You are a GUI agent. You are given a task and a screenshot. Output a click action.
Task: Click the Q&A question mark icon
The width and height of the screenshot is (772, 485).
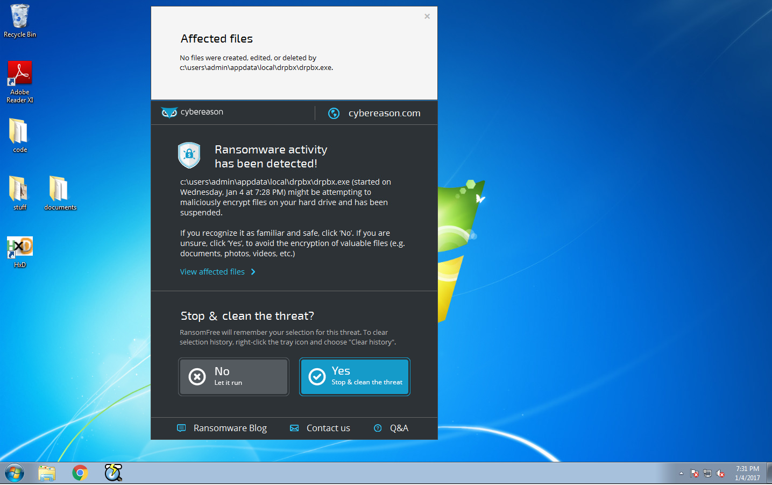[378, 428]
